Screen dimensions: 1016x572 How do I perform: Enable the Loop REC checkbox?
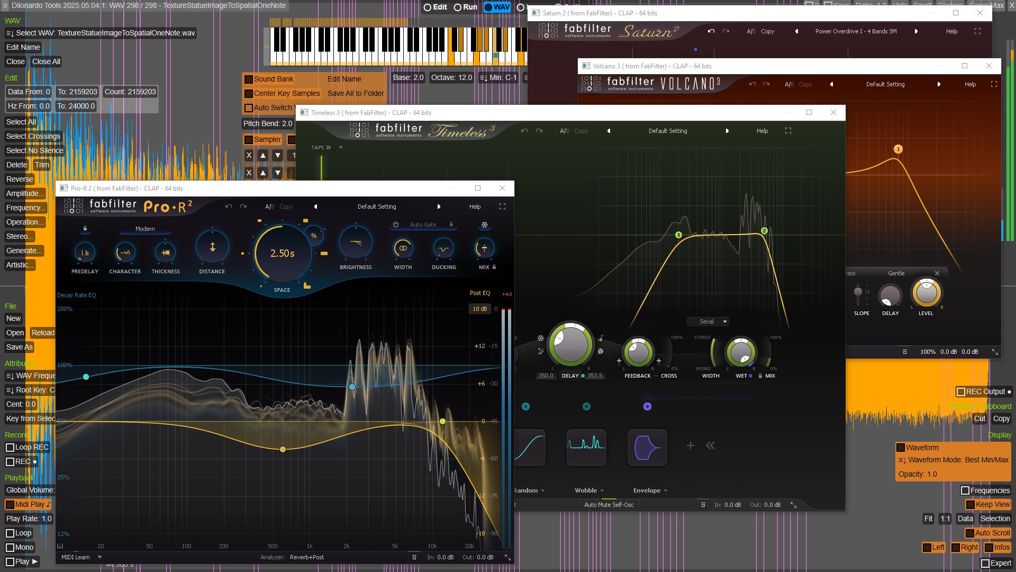10,448
